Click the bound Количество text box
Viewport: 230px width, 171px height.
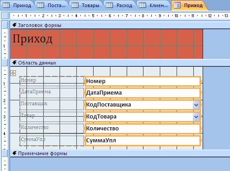click(143, 129)
